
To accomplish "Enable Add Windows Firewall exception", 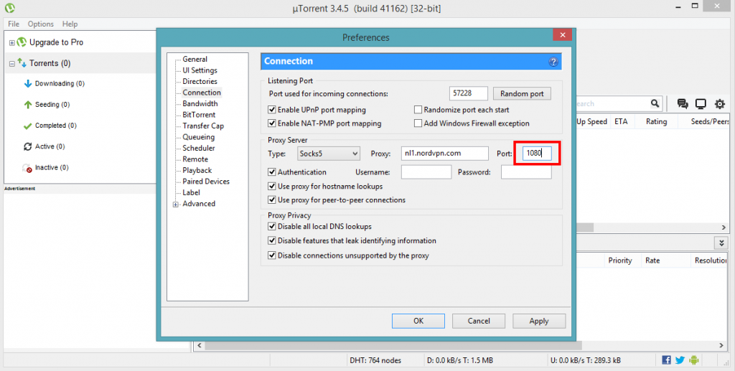I will pyautogui.click(x=418, y=123).
